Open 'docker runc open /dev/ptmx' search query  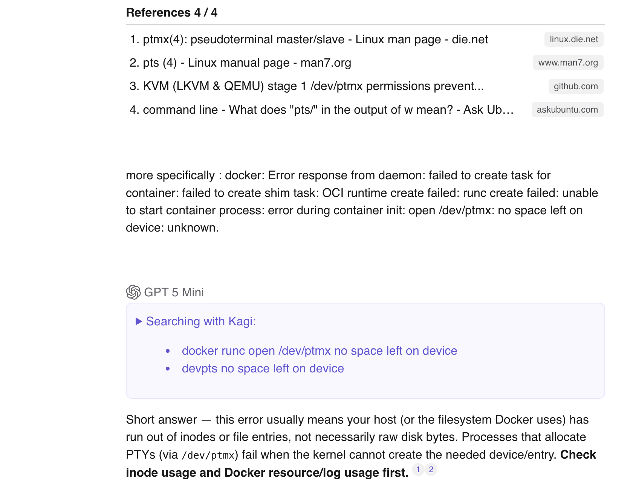(x=319, y=351)
